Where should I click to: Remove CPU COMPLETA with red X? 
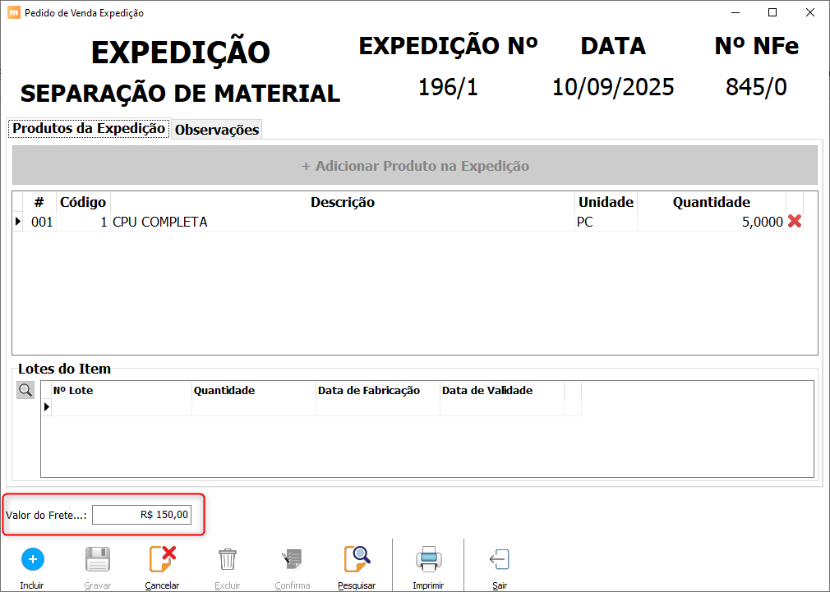[x=795, y=222]
